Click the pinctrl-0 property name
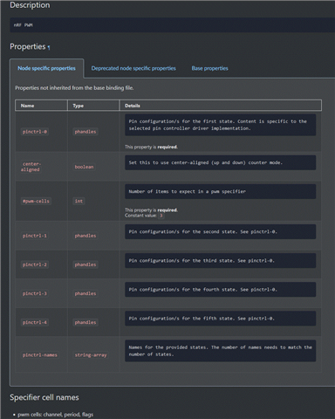The height and width of the screenshot is (419, 335). (35, 132)
